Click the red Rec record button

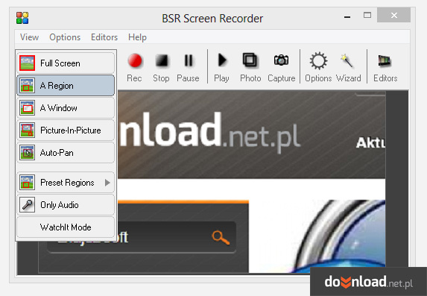point(135,60)
